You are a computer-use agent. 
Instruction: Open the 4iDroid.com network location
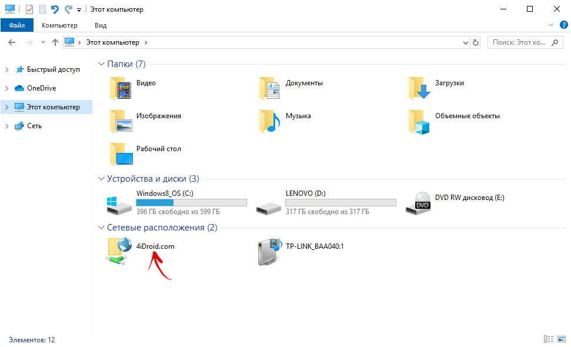(x=120, y=252)
